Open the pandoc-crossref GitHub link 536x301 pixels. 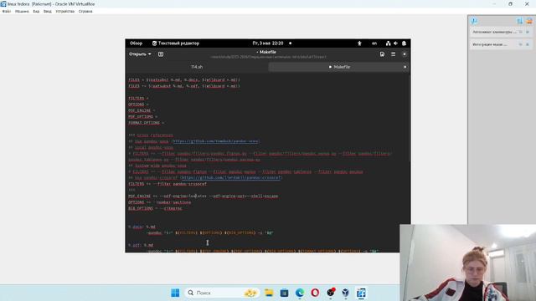pyautogui.click(x=231, y=178)
